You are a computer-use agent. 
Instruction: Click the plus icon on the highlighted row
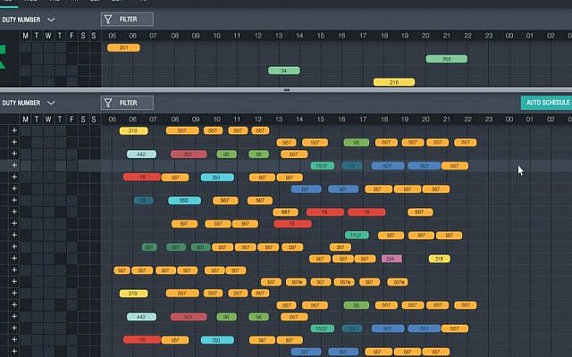click(14, 165)
